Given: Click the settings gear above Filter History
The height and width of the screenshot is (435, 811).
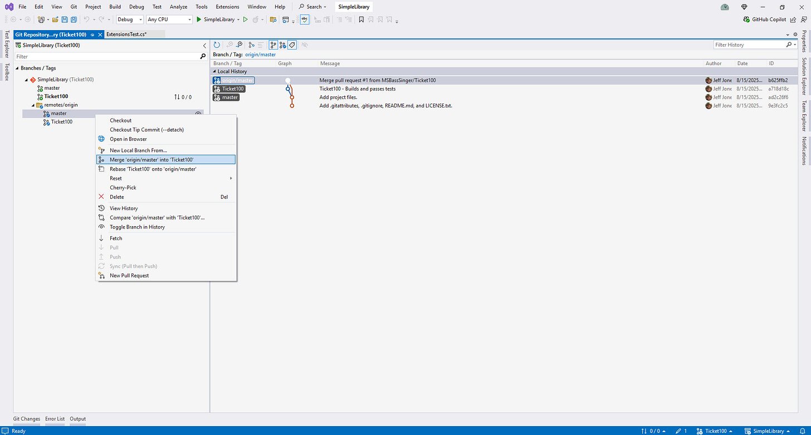Looking at the screenshot, I should (796, 35).
